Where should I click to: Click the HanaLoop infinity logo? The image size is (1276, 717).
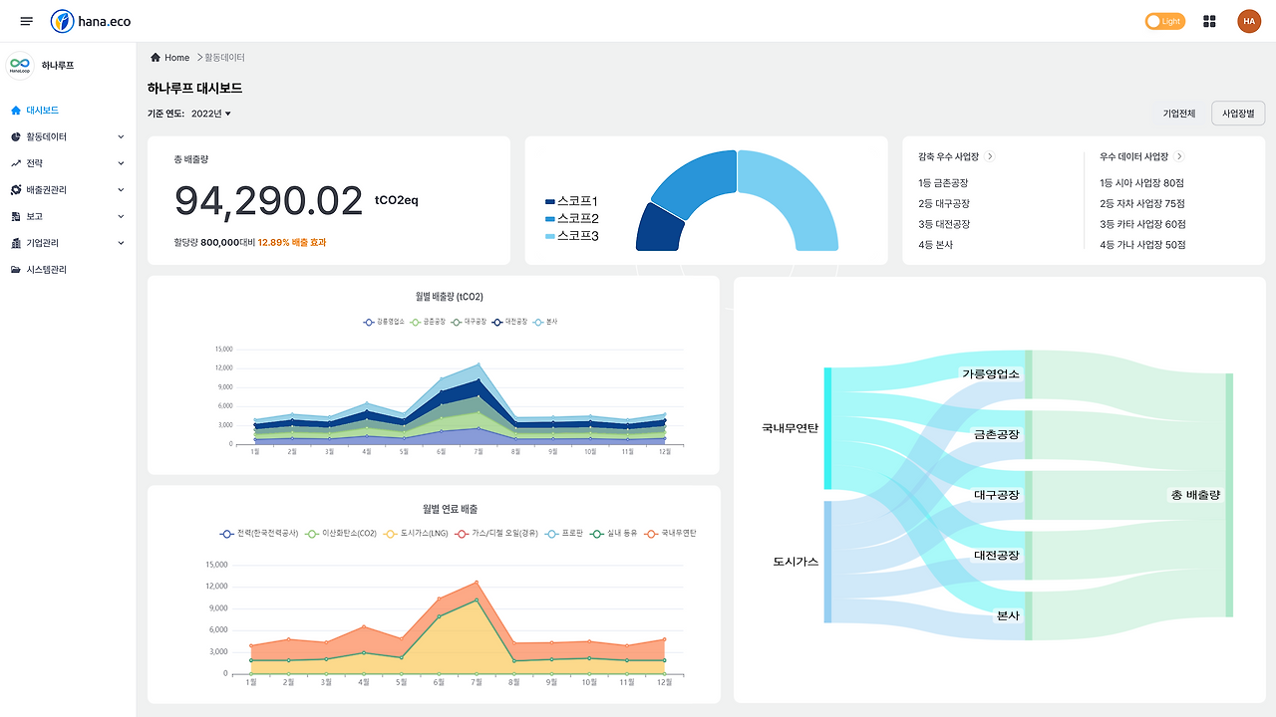pyautogui.click(x=20, y=64)
